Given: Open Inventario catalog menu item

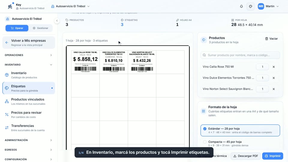Looking at the screenshot, I should (x=29, y=75).
